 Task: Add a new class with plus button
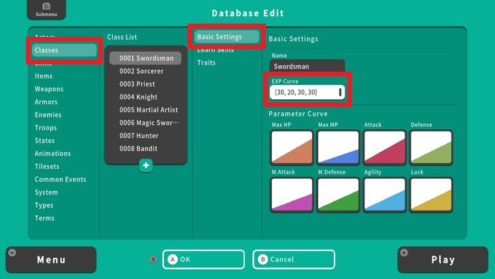click(146, 165)
